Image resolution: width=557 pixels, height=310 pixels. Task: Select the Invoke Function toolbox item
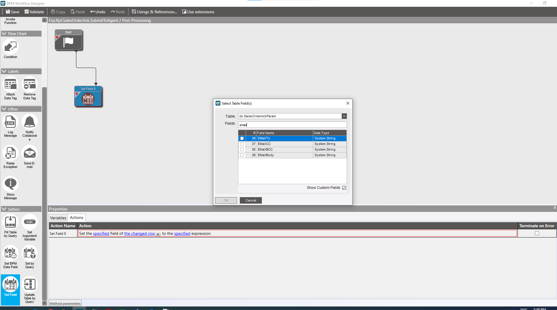pyautogui.click(x=11, y=21)
